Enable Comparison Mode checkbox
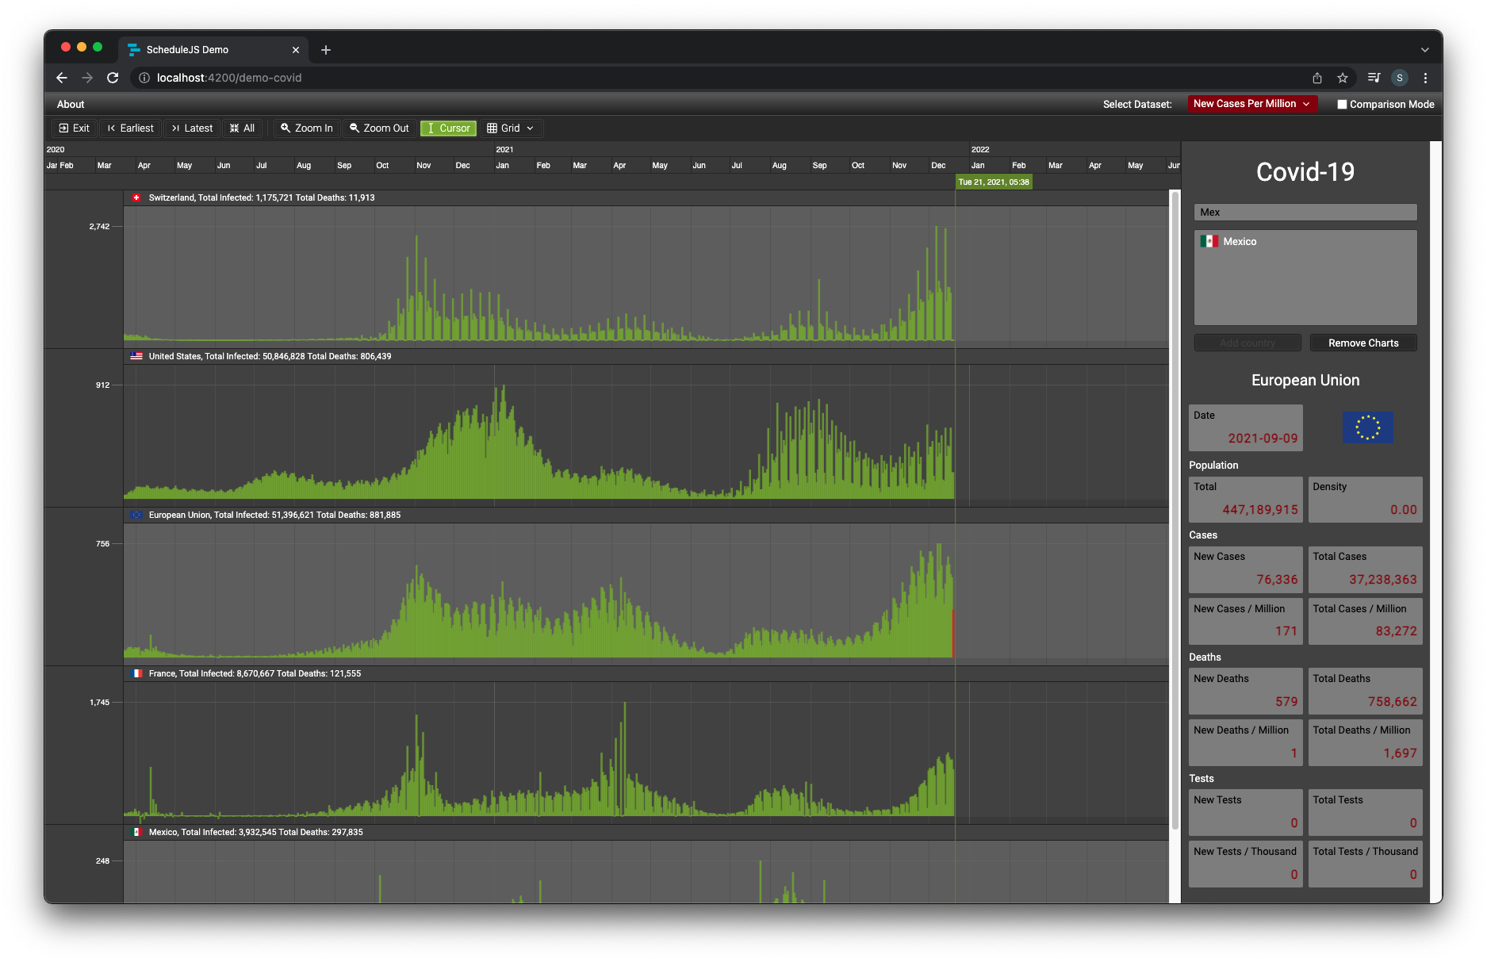1487x962 pixels. (x=1342, y=105)
